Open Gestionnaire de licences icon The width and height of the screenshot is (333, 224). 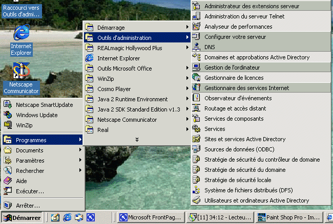tap(196, 78)
